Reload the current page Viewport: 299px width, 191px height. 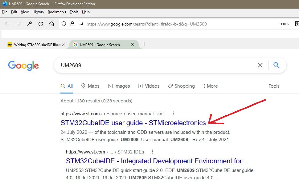click(41, 24)
